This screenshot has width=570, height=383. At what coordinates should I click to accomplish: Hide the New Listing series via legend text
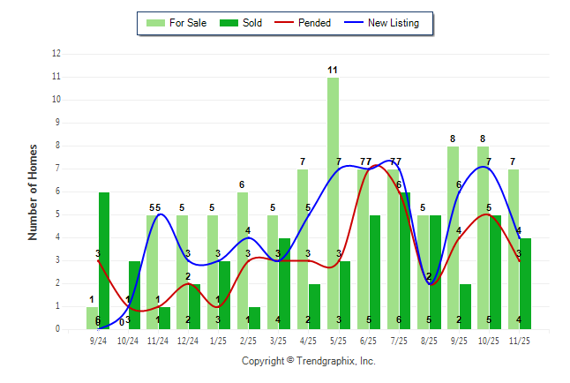pyautogui.click(x=394, y=23)
